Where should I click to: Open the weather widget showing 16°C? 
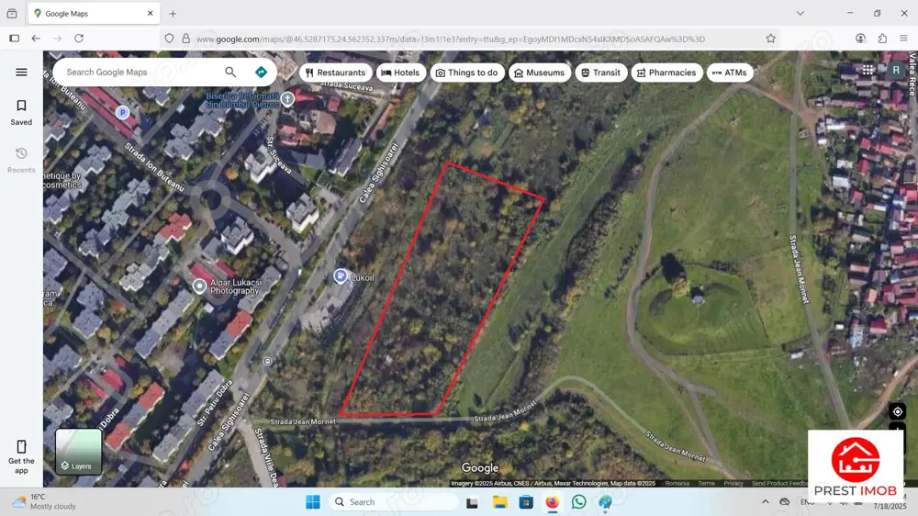coord(44,501)
